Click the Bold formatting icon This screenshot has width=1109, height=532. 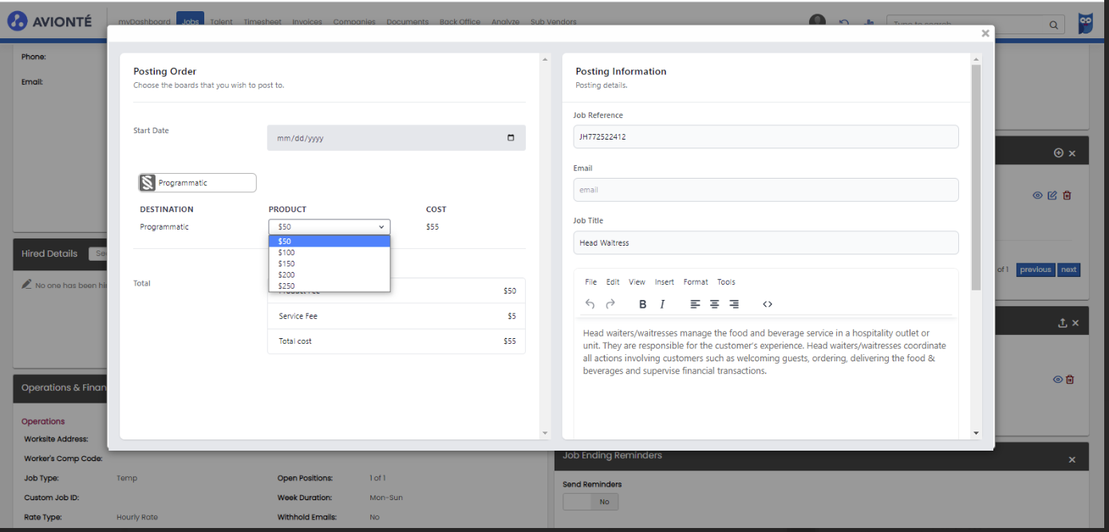642,304
